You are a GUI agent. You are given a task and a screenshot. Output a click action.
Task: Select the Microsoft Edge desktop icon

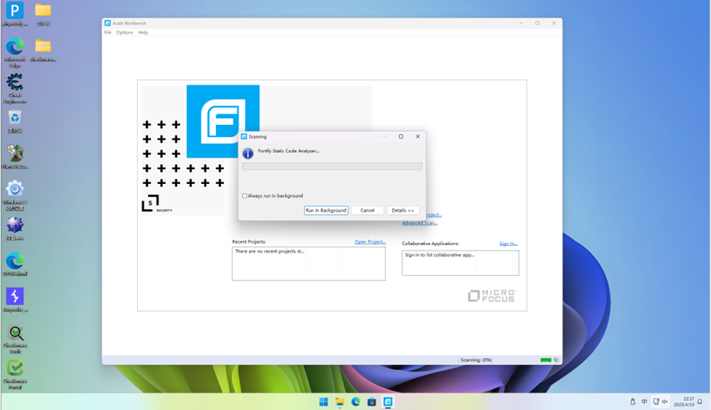click(x=15, y=53)
